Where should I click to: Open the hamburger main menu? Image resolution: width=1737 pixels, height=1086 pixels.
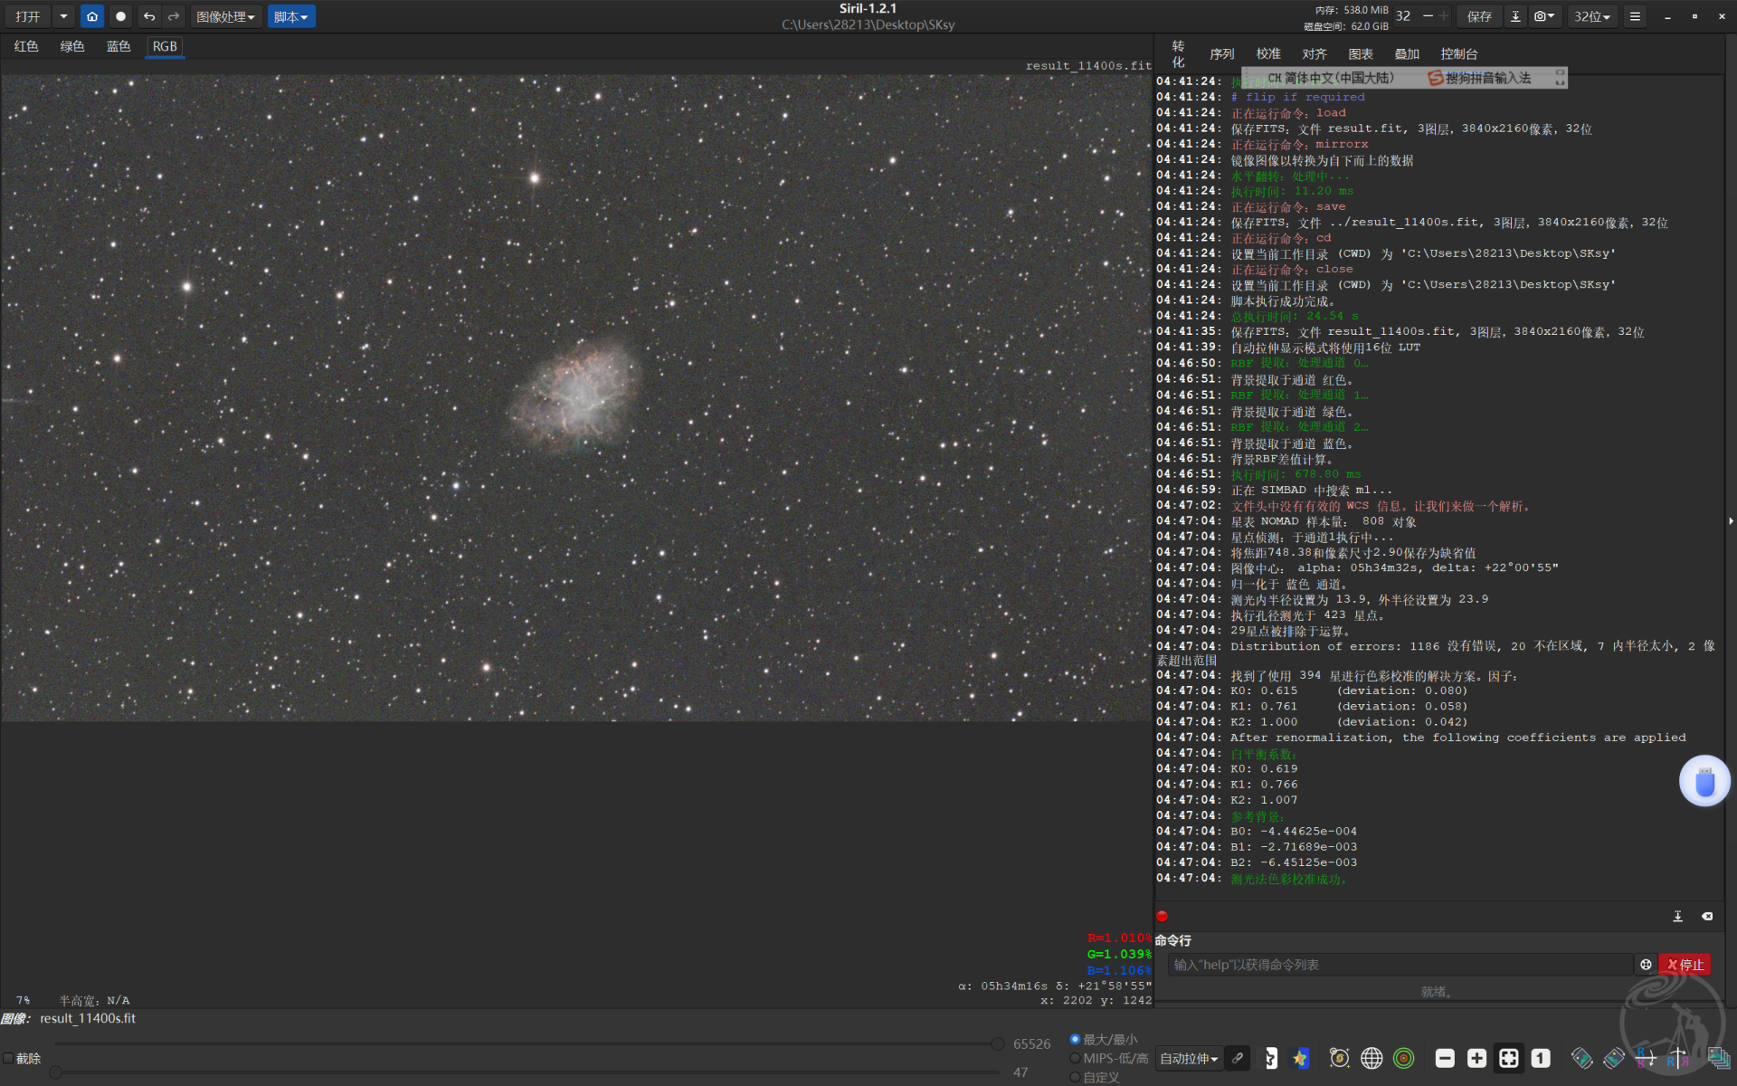1635,16
